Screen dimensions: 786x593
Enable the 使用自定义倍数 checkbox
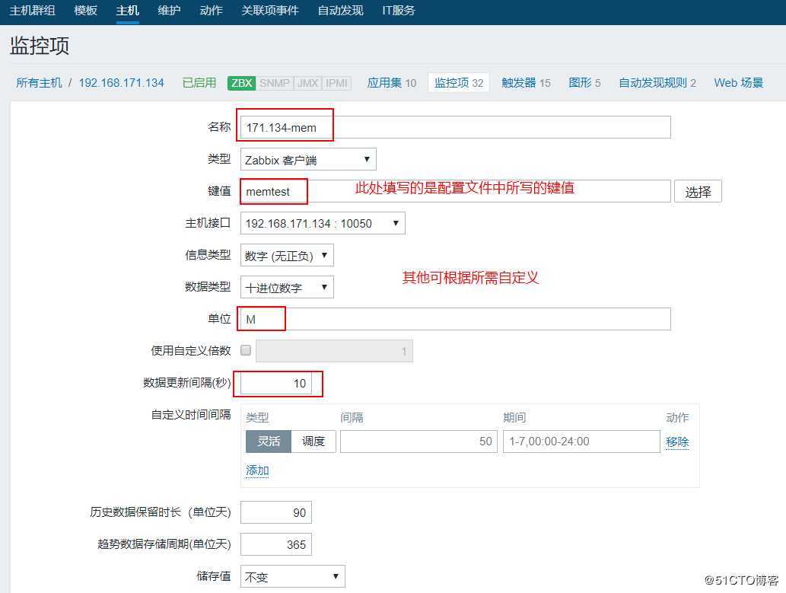(245, 350)
